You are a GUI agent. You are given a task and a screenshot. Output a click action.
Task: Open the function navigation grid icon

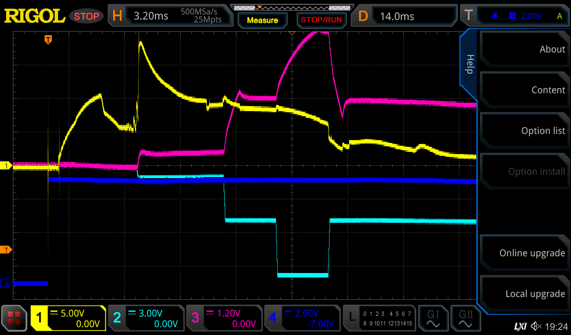pyautogui.click(x=14, y=318)
